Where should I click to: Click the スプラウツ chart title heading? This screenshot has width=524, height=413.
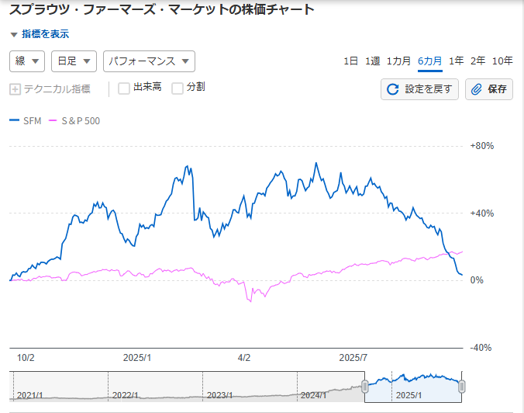(x=162, y=9)
